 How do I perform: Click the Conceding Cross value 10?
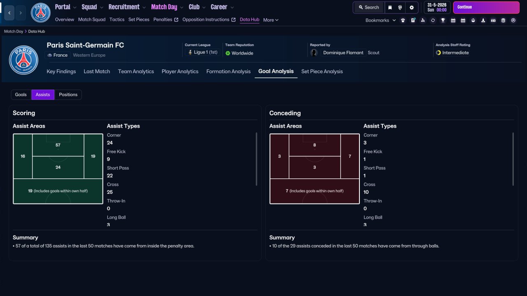pyautogui.click(x=366, y=192)
